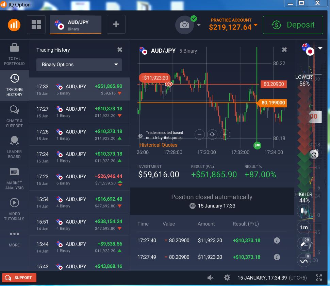330x286 pixels.
Task: Select the 17:33 AUD/JPY +$51,865.90 trade
Action: click(x=80, y=89)
